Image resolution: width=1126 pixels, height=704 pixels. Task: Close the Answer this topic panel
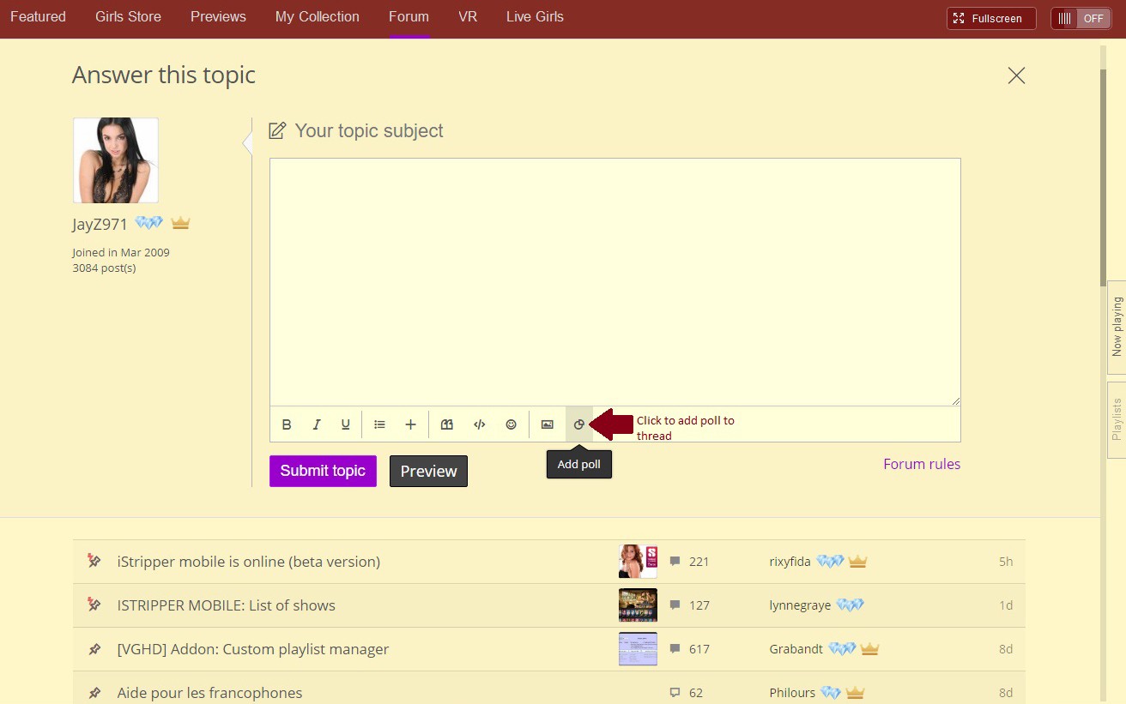[1016, 75]
